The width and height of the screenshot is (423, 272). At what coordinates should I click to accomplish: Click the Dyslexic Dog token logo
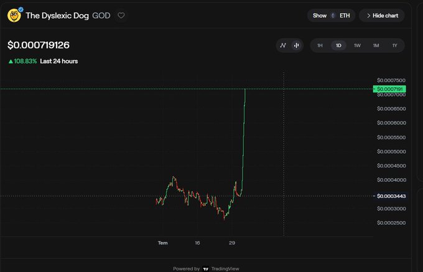(x=14, y=16)
